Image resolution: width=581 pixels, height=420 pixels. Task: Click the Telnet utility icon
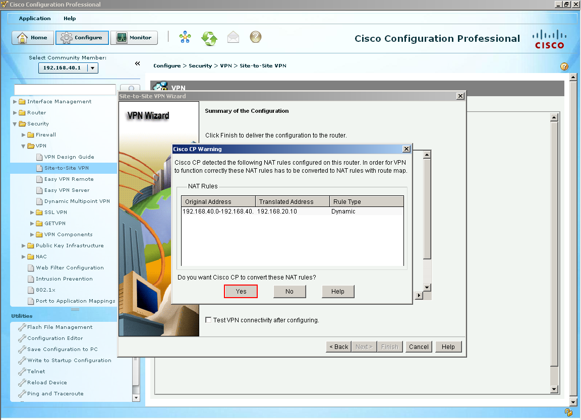click(x=22, y=372)
